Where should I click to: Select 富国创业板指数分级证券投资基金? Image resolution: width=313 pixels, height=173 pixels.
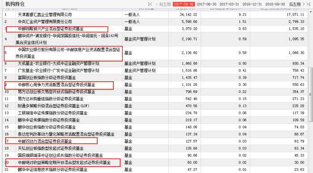coord(47,77)
